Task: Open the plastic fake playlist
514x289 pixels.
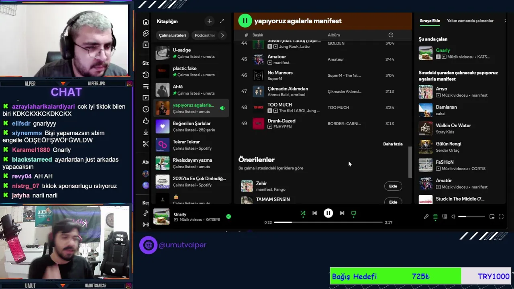Action: (191, 71)
